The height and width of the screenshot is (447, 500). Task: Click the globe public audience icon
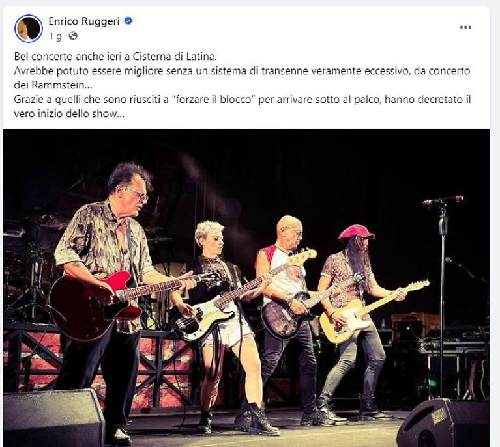click(73, 36)
